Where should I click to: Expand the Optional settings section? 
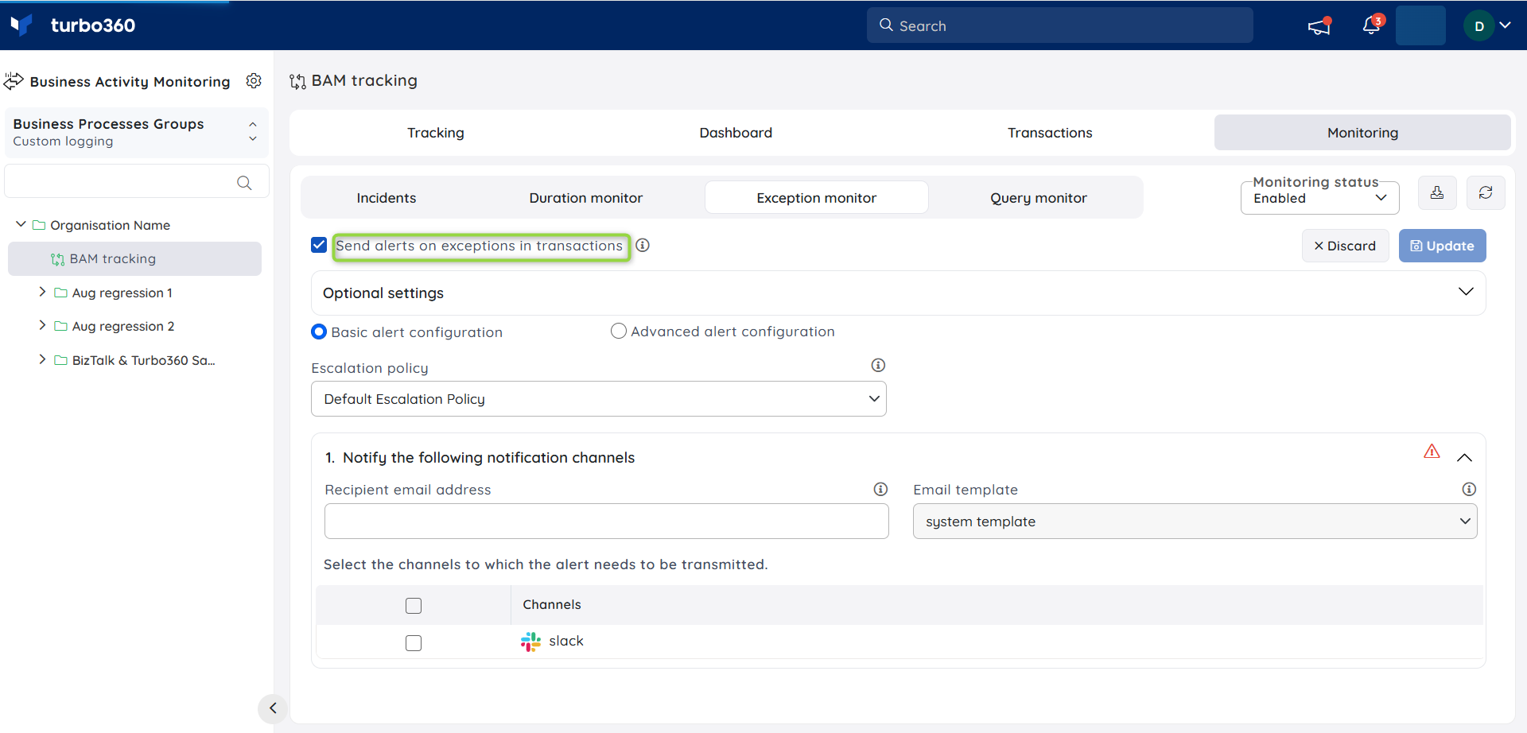[1465, 293]
